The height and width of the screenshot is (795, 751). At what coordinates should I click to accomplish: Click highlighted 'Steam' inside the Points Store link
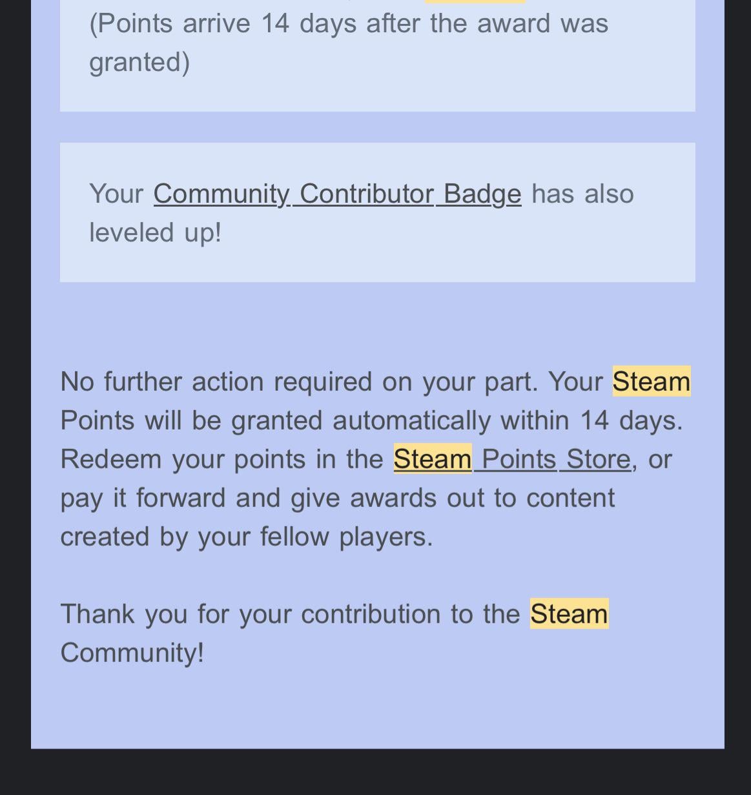433,459
